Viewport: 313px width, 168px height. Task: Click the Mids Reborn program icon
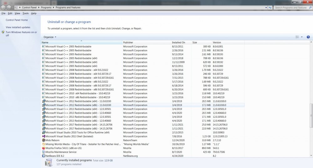click(44, 140)
